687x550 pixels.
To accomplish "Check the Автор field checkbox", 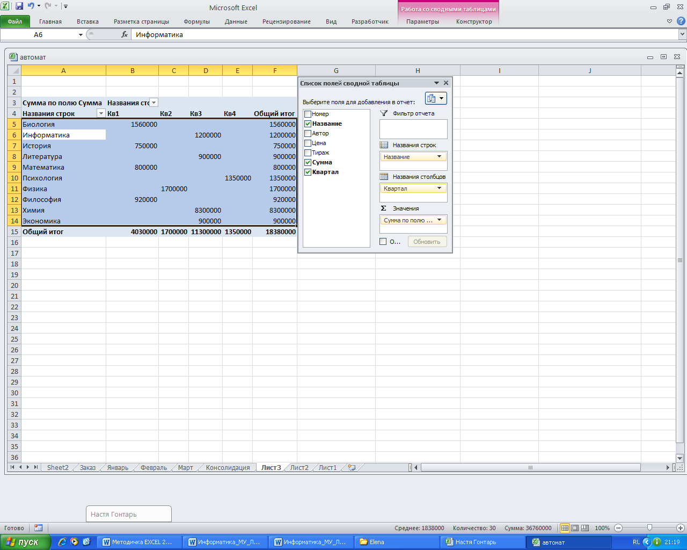I will click(308, 133).
